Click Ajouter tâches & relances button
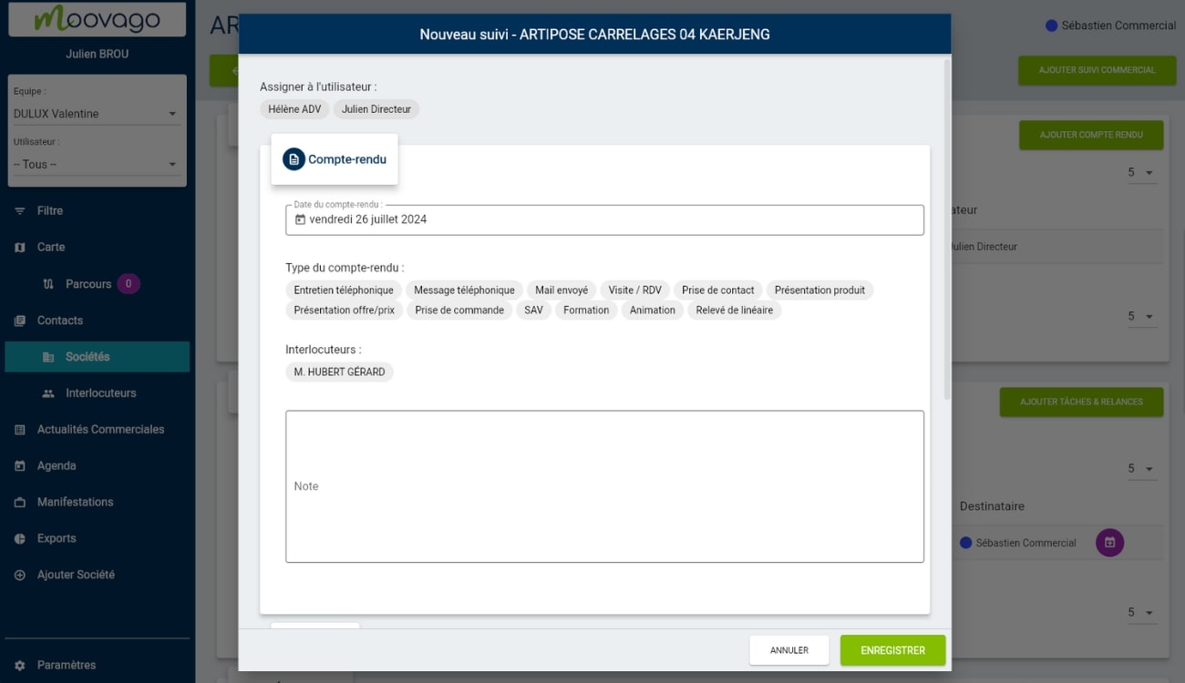The image size is (1185, 683). [1081, 402]
